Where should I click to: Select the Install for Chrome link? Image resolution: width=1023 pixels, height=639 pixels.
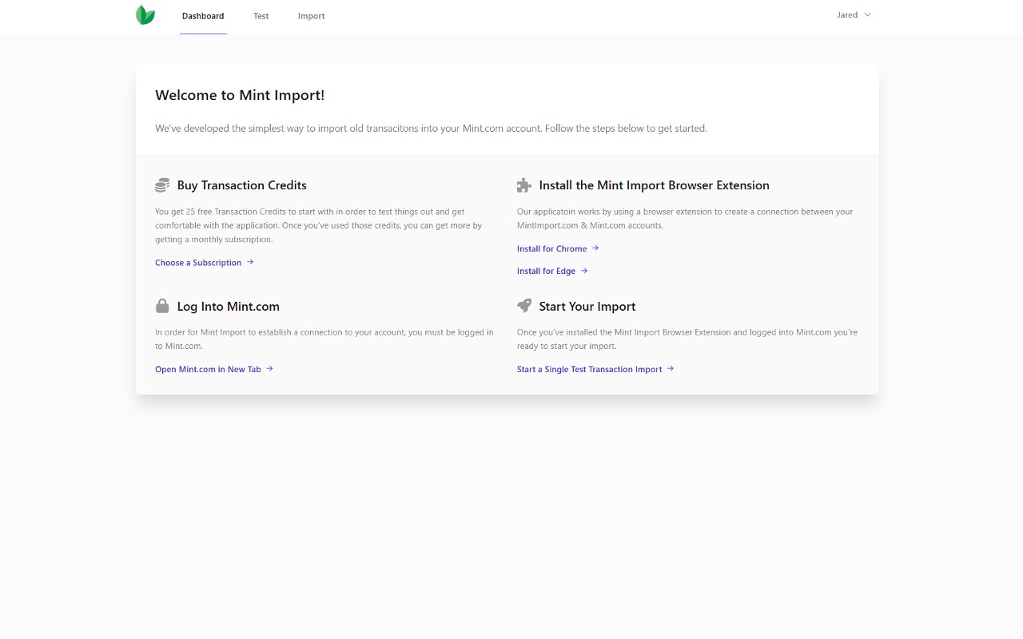551,249
